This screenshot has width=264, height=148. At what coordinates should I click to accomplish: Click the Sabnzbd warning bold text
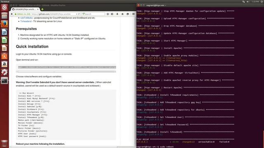click(55, 82)
